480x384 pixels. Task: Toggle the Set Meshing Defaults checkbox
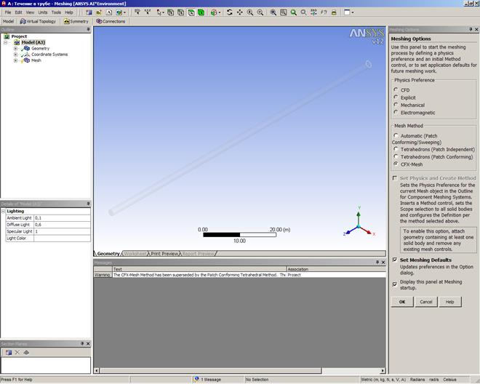point(395,260)
